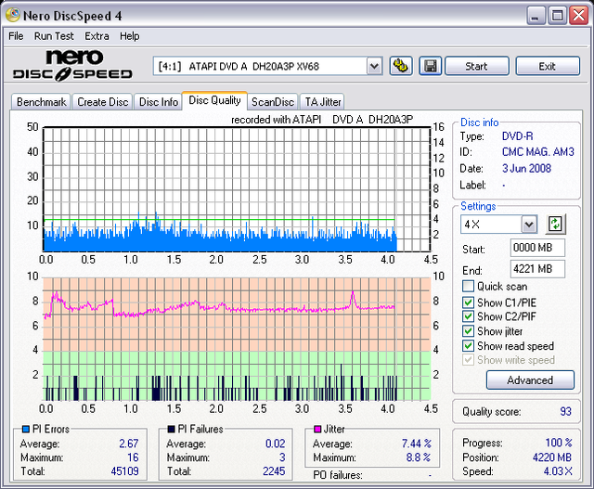Toggle Show C2/PIF checkbox
The height and width of the screenshot is (489, 594).
[468, 316]
